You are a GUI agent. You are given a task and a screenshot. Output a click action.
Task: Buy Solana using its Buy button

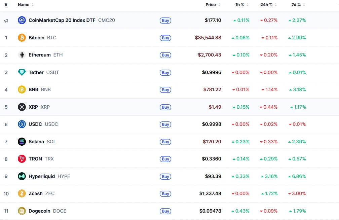click(x=165, y=142)
